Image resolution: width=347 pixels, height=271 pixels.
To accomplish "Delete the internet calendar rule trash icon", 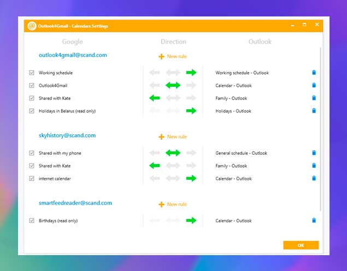I will [x=314, y=178].
